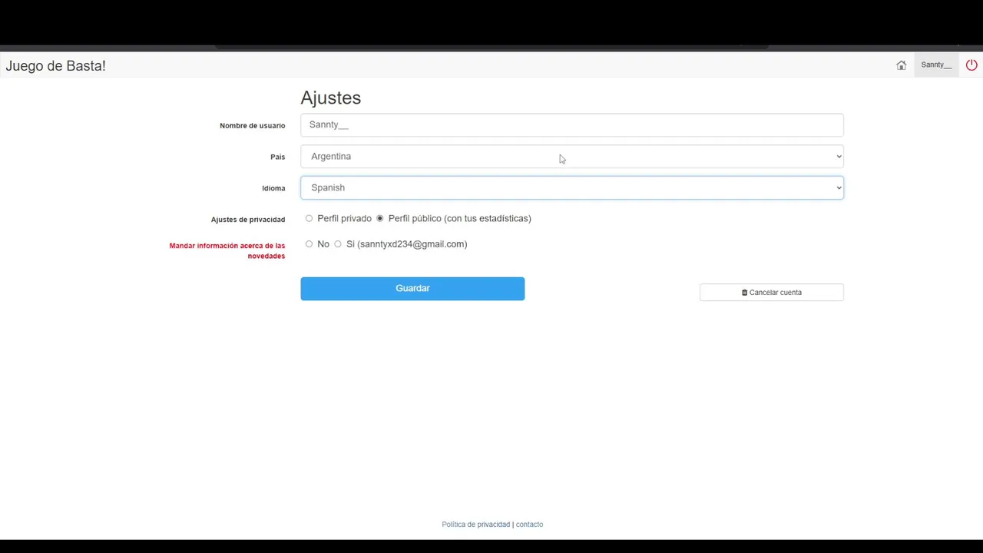Click the red power logout icon

(971, 65)
